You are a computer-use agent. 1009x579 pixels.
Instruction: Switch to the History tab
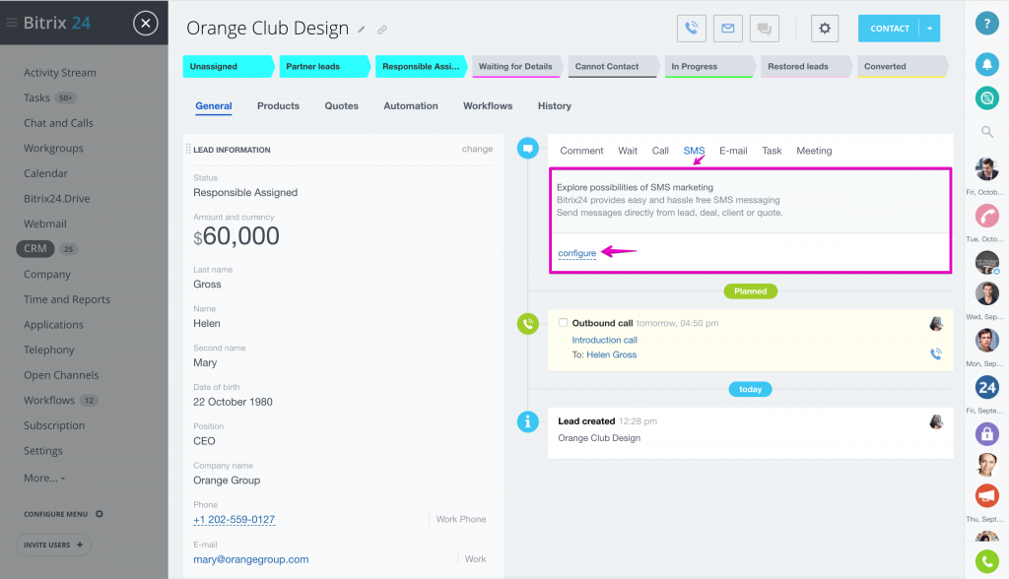tap(554, 106)
